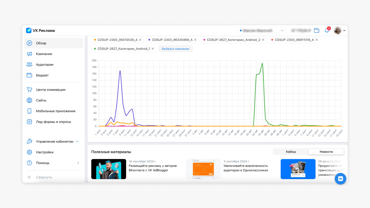Click the Кампании megaphone icon
This screenshot has width=370, height=208.
29,54
